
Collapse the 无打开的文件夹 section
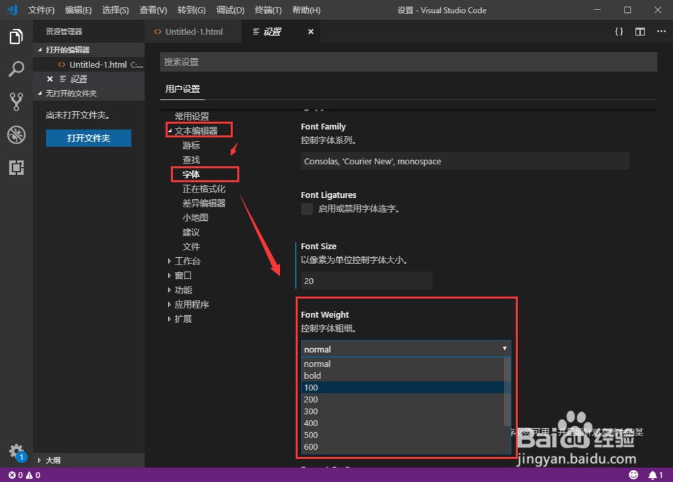89,94
